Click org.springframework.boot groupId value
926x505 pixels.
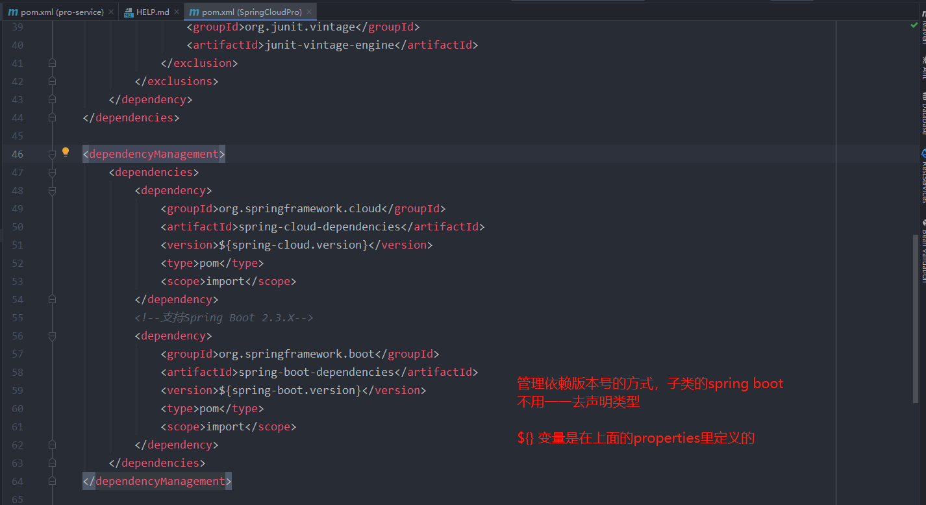(297, 354)
